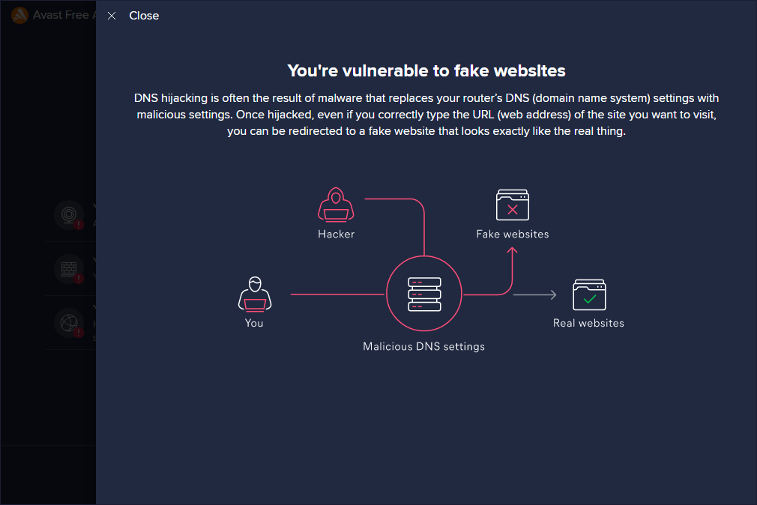757x505 pixels.
Task: Click the Avast logo in background window
Action: [x=19, y=16]
